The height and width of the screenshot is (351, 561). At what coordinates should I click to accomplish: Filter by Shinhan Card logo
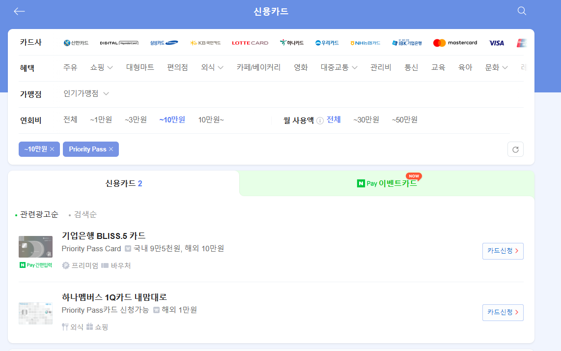76,43
